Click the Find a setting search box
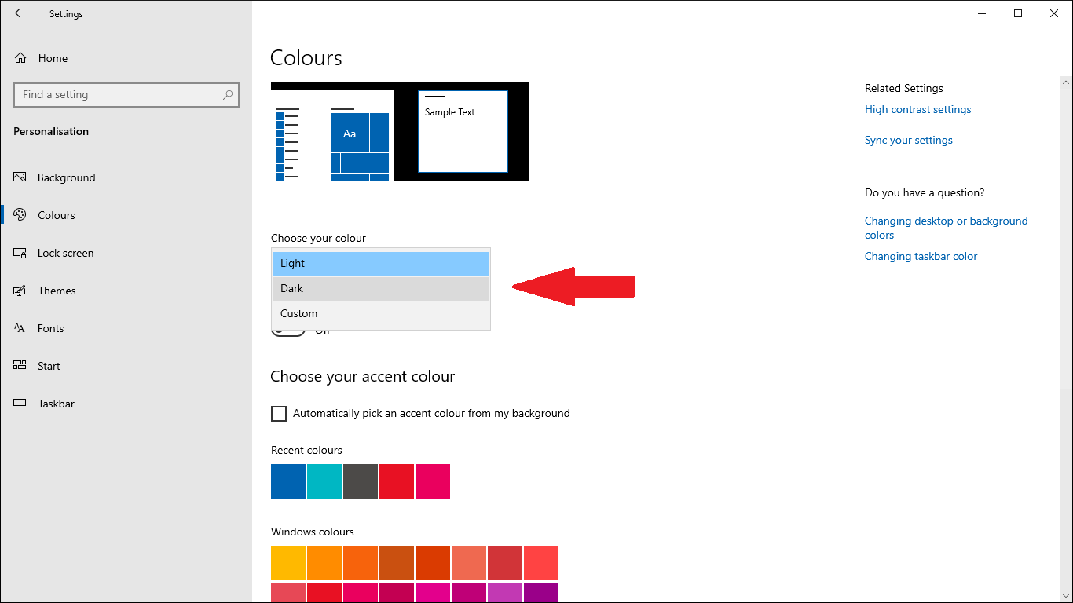Viewport: 1073px width, 603px height. (x=118, y=95)
